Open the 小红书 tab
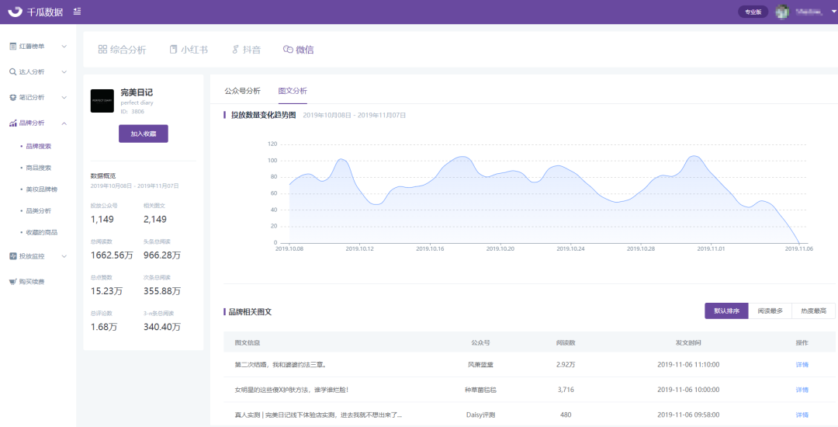The image size is (838, 427). [189, 50]
